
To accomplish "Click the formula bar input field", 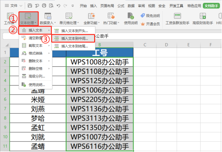I will (159, 36).
